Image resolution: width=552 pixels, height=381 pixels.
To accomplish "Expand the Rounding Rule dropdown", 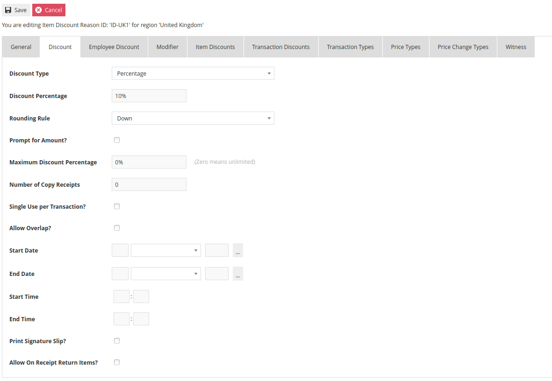I will [x=193, y=118].
